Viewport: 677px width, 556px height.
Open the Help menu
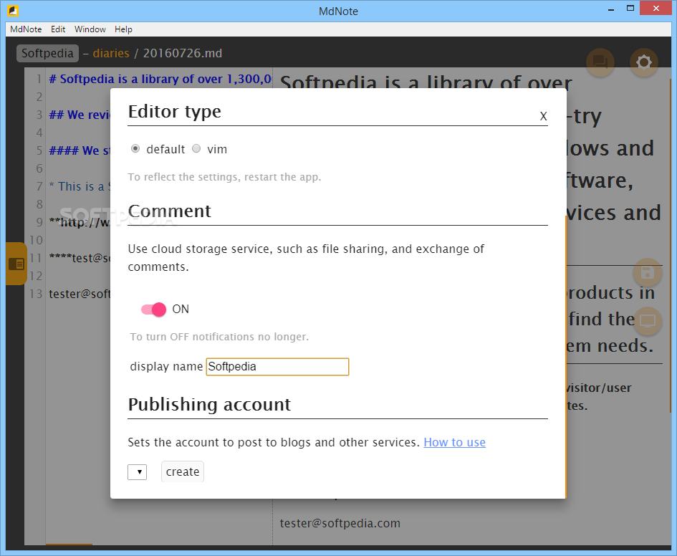point(123,29)
